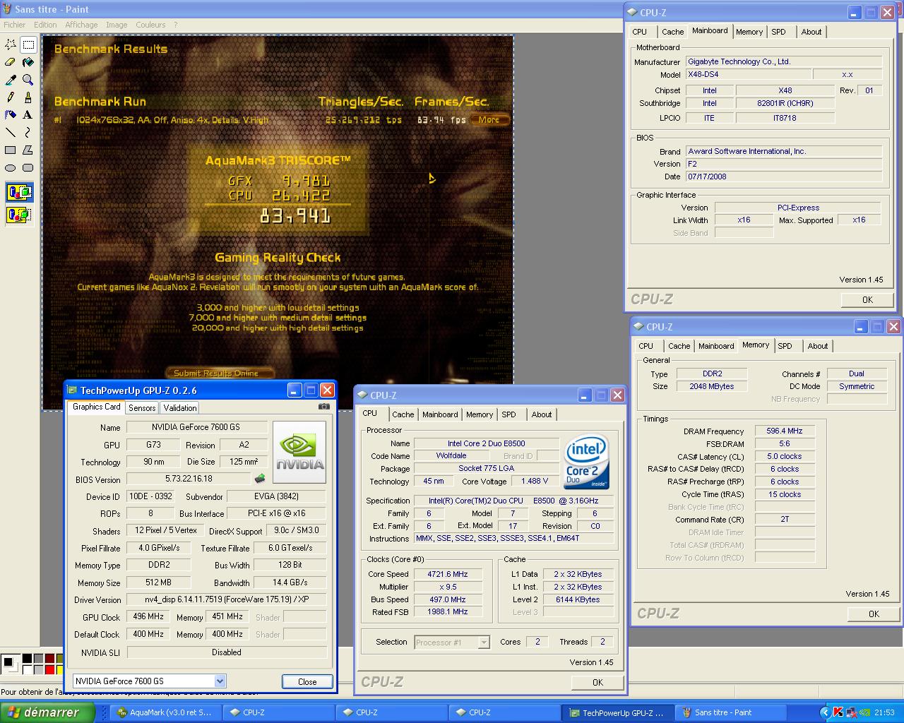Click OK in the center CPU-Z processor window
This screenshot has height=723, width=904.
coord(597,682)
